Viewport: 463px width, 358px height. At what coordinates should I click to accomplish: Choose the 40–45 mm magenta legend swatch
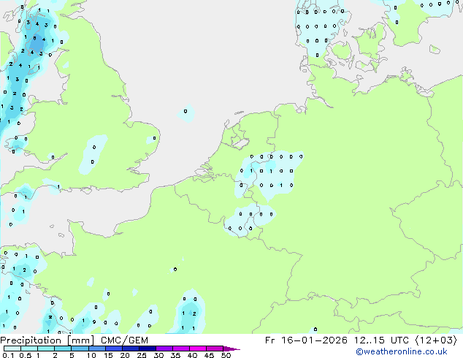point(198,349)
